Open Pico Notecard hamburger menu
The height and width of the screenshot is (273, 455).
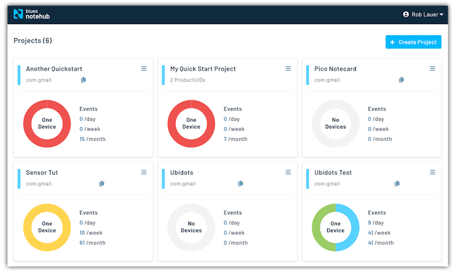pyautogui.click(x=432, y=69)
